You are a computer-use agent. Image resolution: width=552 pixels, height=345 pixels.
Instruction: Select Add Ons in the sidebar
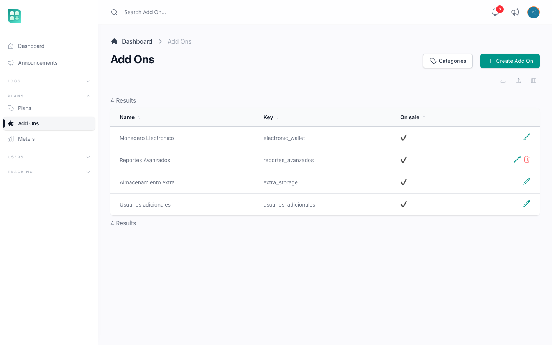click(x=49, y=123)
